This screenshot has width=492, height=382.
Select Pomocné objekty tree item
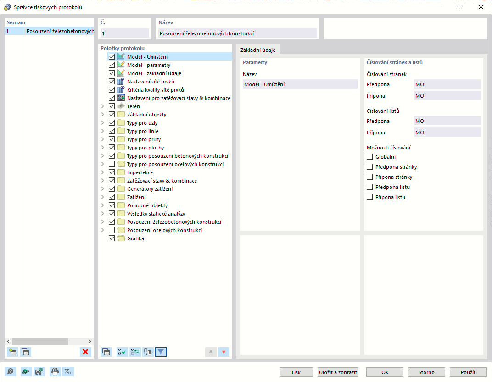[x=147, y=205]
